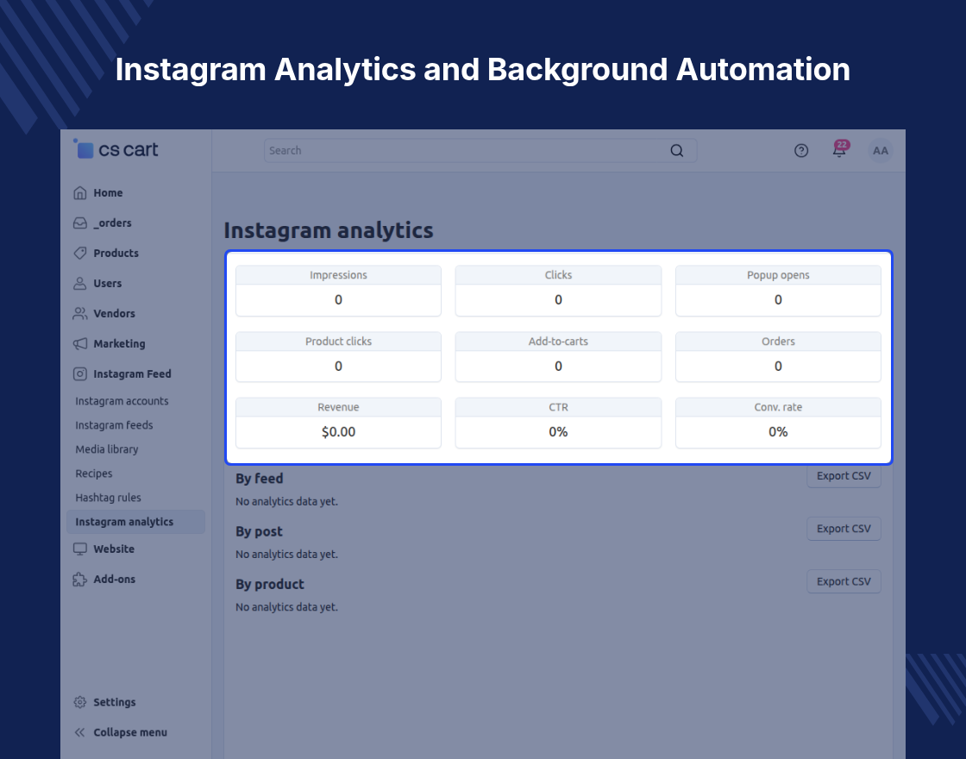966x759 pixels.
Task: Click 'No analytics data yet.' under By feed
Action: 286,501
